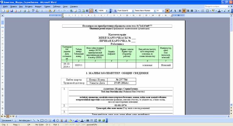Open the Вставка menu

point(29,6)
